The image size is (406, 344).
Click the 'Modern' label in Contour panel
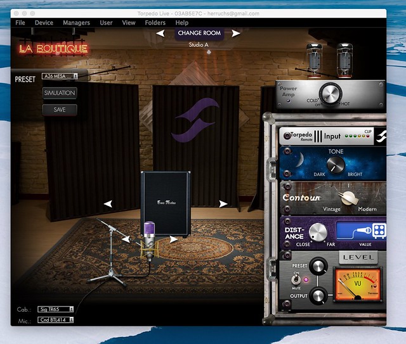(x=367, y=209)
